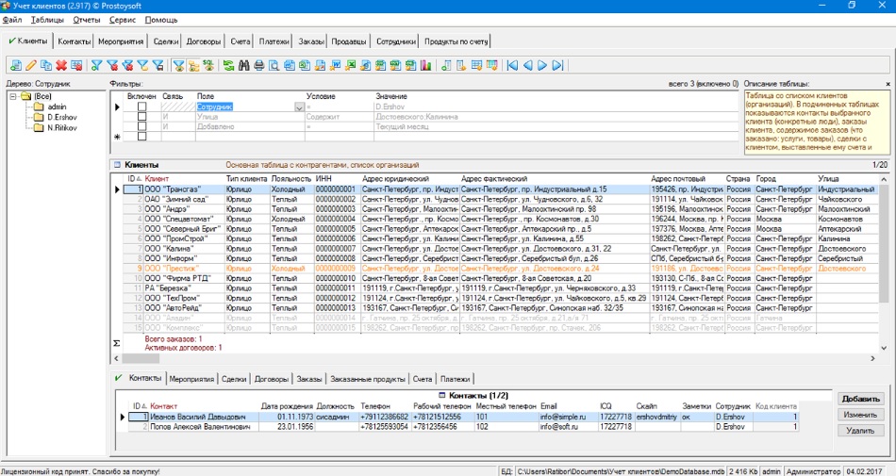Collapse the Клиенты table panel
The width and height of the screenshot is (896, 476).
[116, 164]
